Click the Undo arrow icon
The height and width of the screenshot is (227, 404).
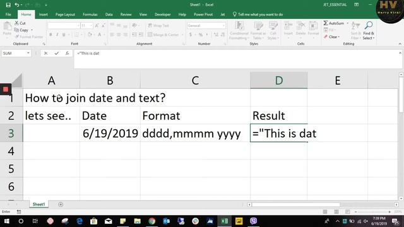click(x=17, y=5)
